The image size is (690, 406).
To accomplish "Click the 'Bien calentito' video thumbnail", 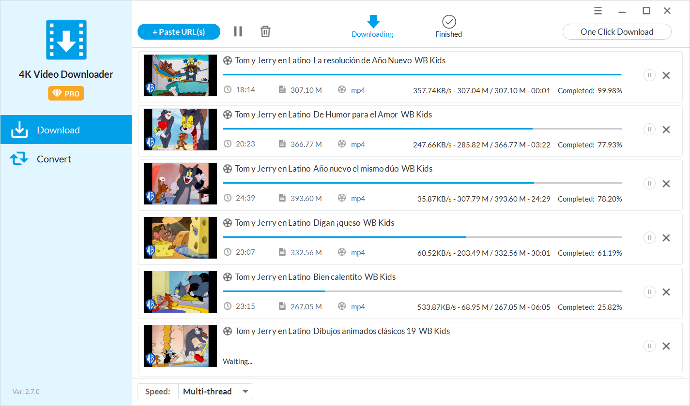I will click(180, 292).
